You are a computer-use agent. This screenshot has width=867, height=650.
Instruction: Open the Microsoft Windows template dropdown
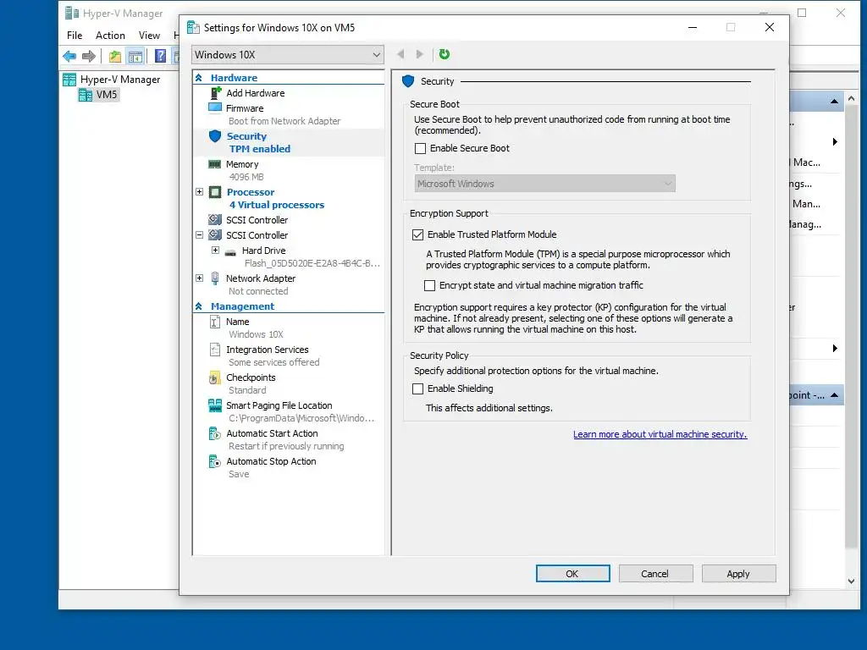point(544,184)
